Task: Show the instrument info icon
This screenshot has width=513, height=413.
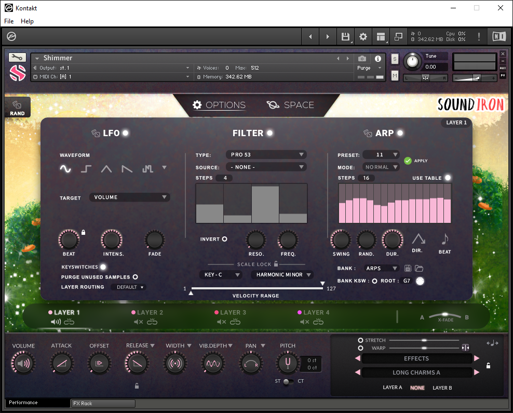Action: tap(378, 59)
